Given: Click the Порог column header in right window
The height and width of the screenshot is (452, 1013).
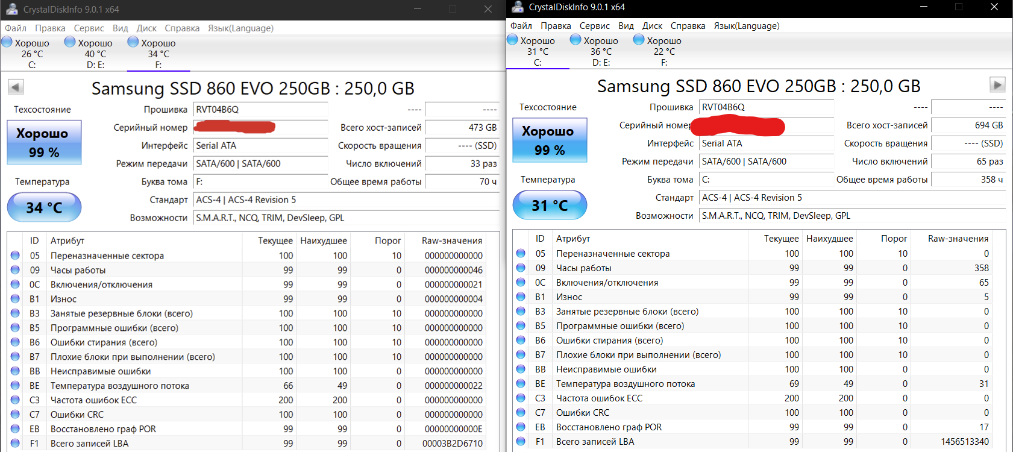Looking at the screenshot, I should [x=894, y=239].
